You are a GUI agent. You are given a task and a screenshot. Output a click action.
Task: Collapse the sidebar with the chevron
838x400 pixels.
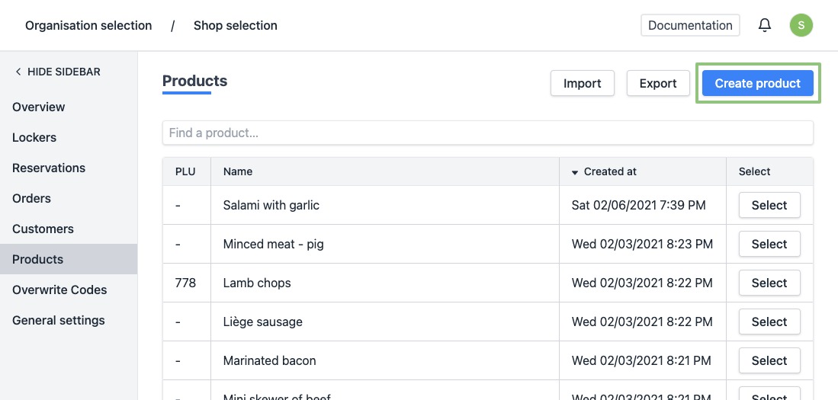pyautogui.click(x=18, y=72)
